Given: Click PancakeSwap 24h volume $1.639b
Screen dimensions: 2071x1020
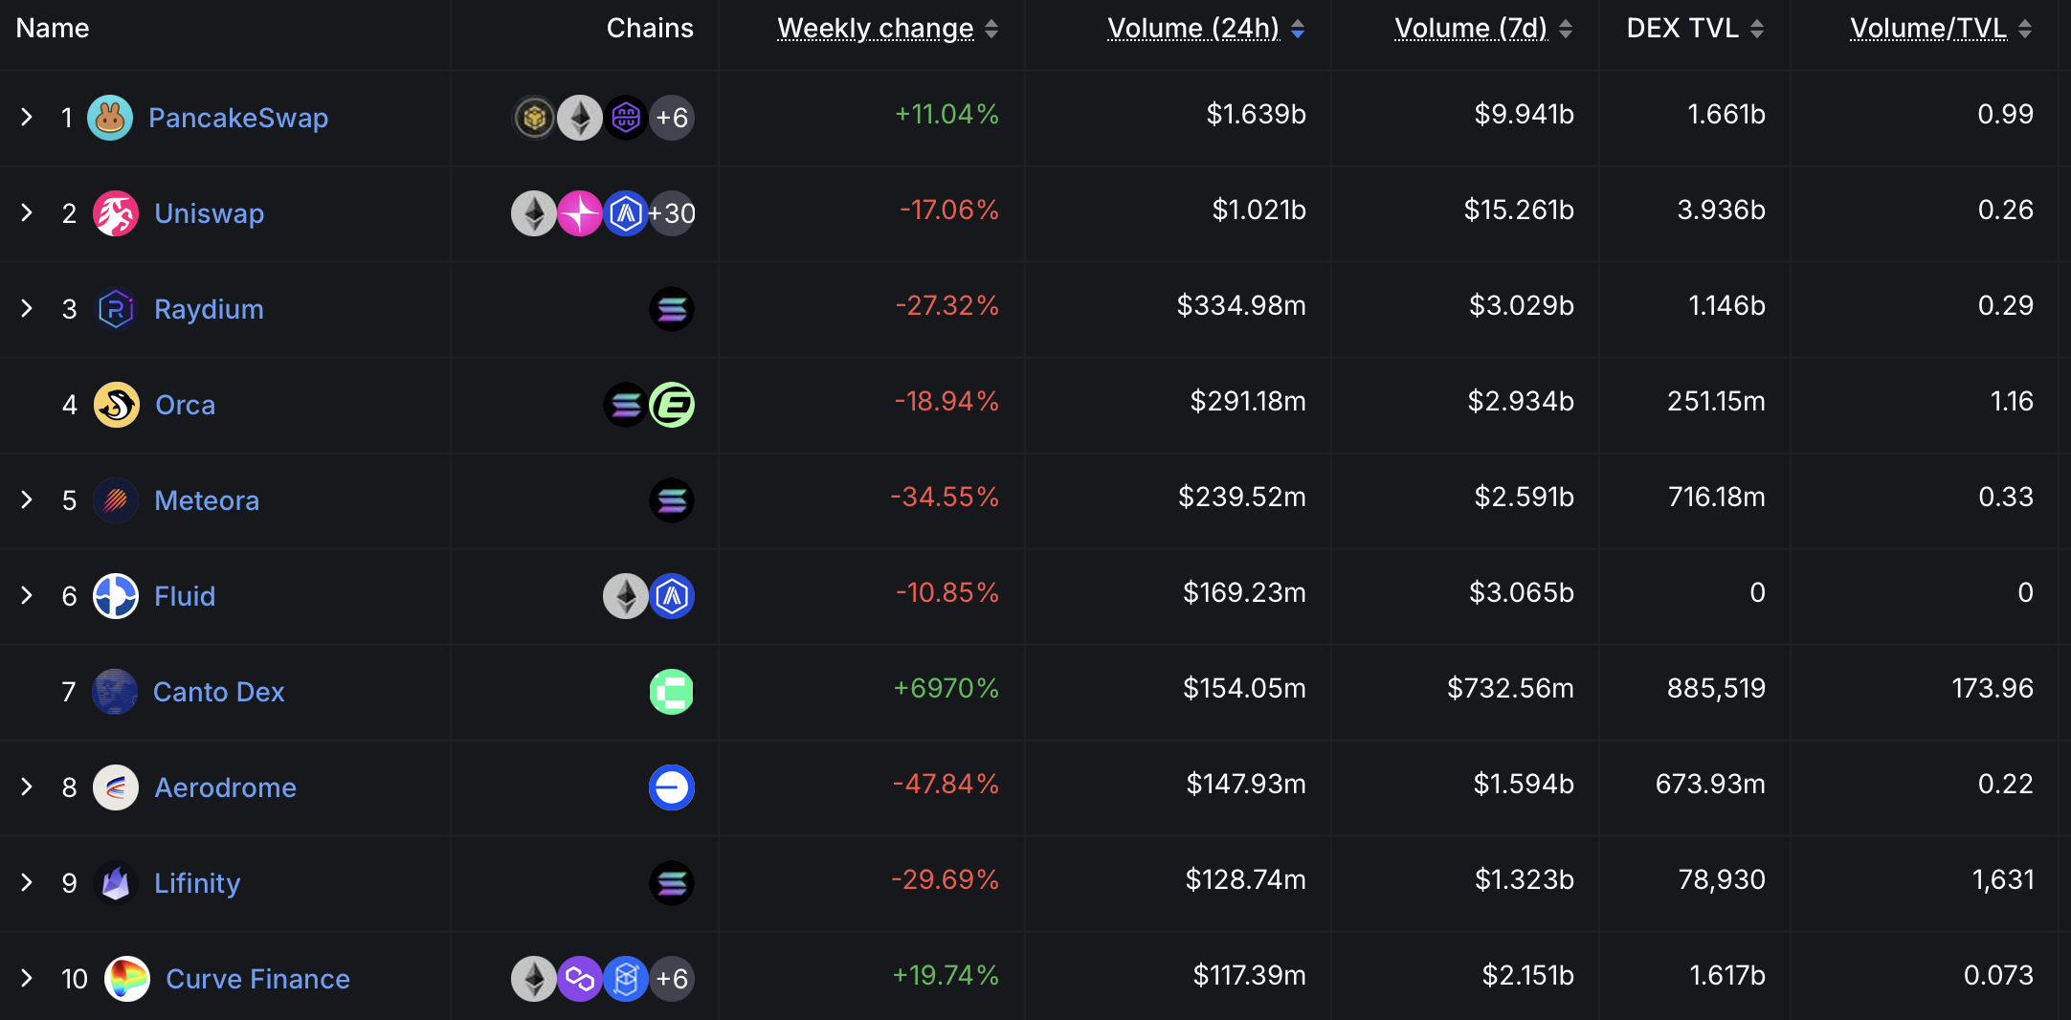Looking at the screenshot, I should pos(1256,114).
